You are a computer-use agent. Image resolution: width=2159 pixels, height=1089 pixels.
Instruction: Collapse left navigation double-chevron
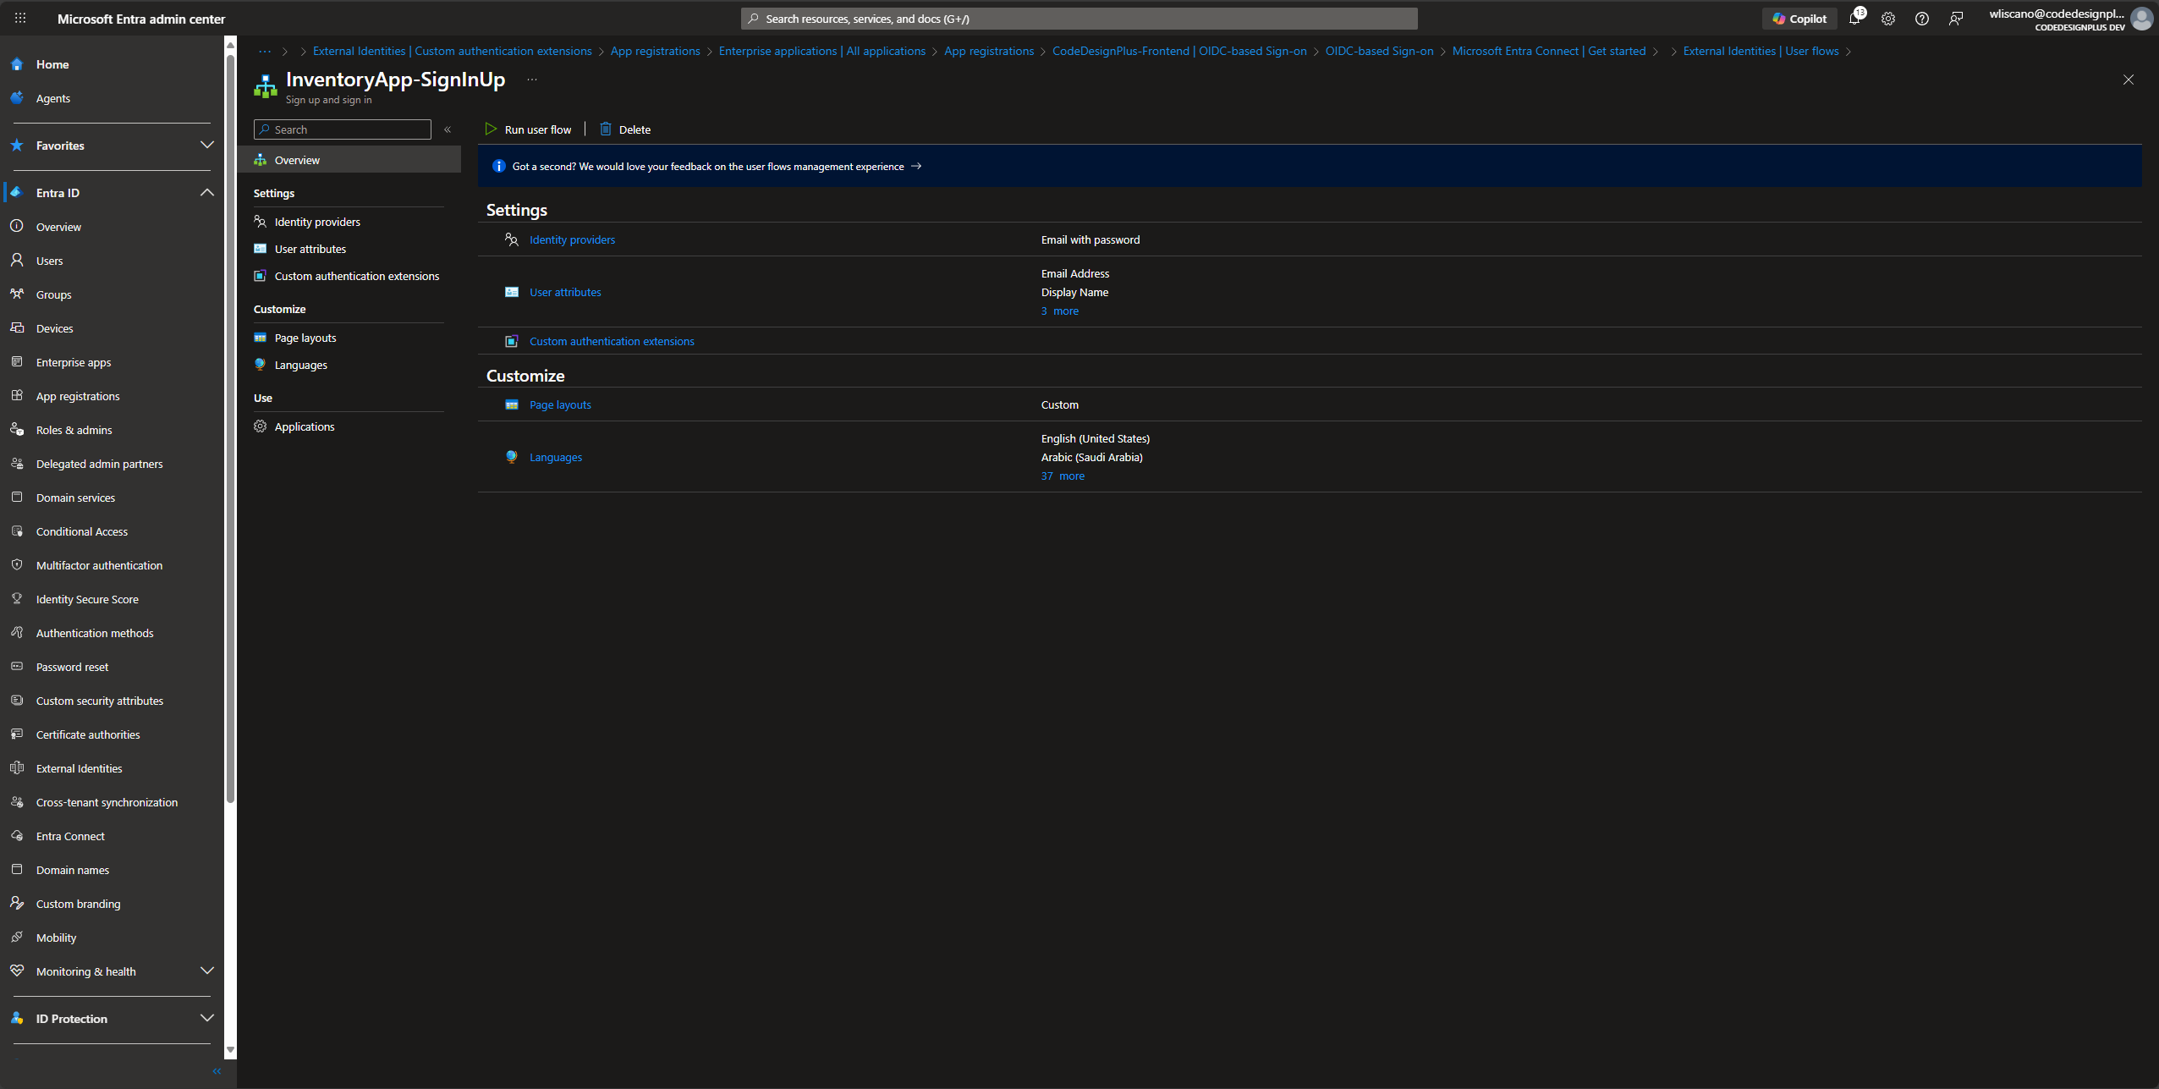[217, 1071]
